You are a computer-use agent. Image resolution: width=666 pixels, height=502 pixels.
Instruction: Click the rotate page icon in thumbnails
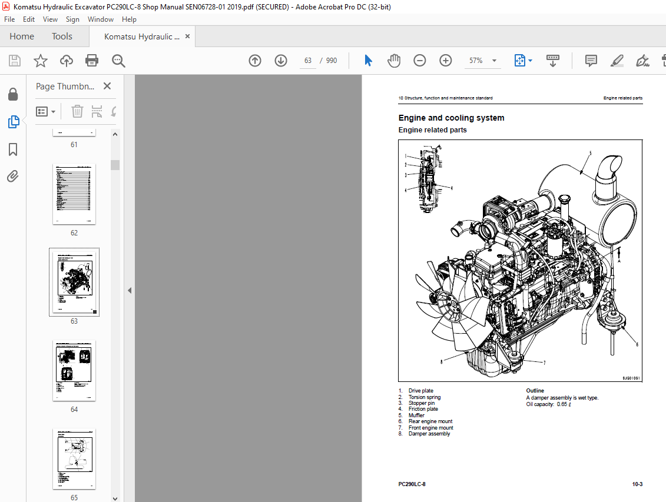(x=114, y=112)
